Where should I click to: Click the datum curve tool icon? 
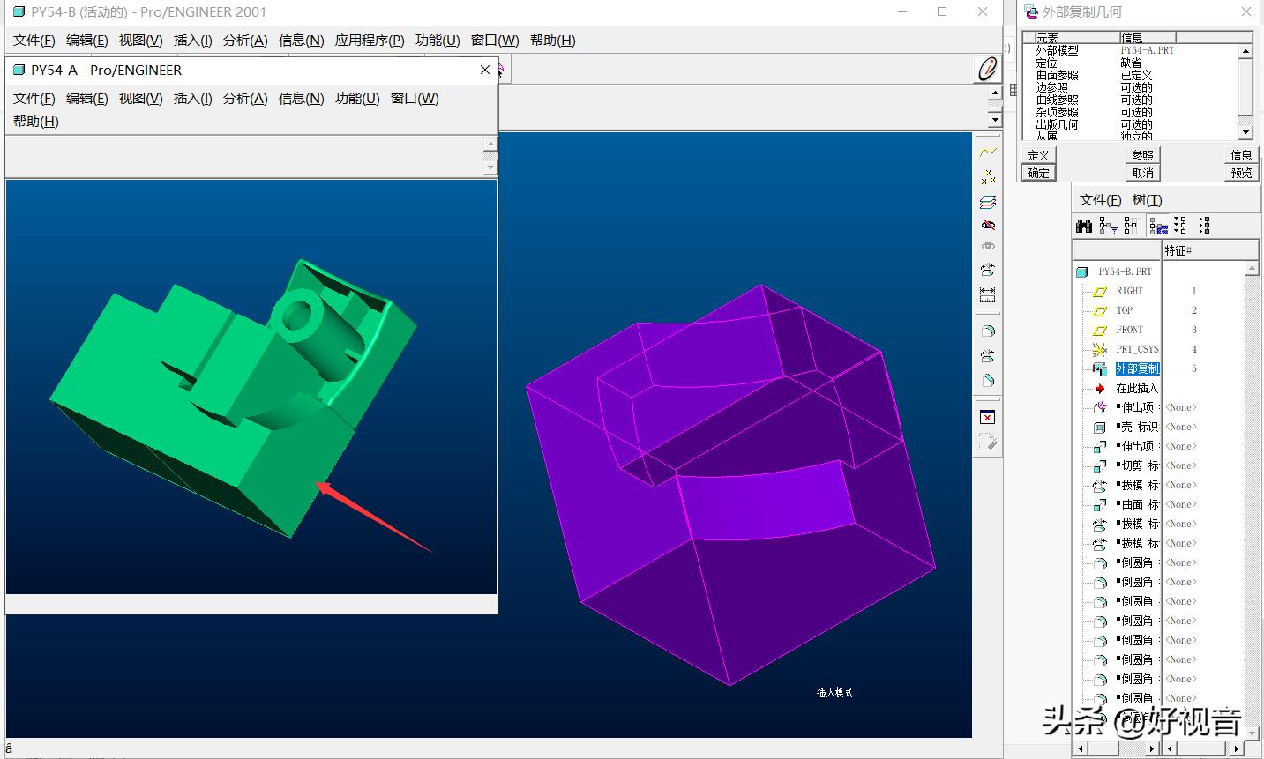click(988, 153)
